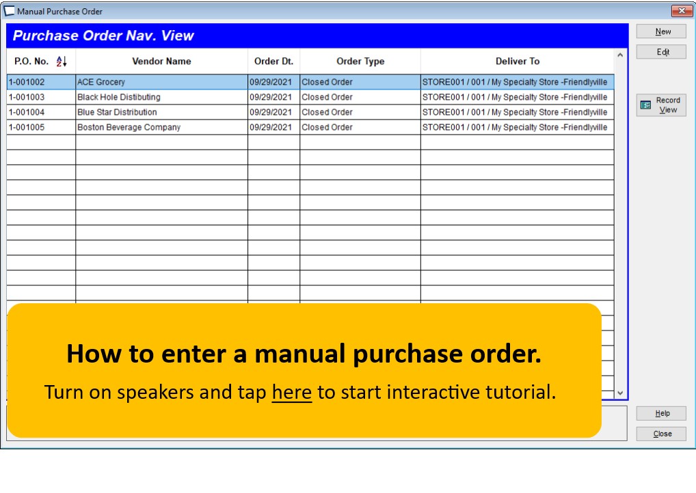Click vendor Blue Star Distribution
This screenshot has height=493, width=696.
(x=161, y=112)
